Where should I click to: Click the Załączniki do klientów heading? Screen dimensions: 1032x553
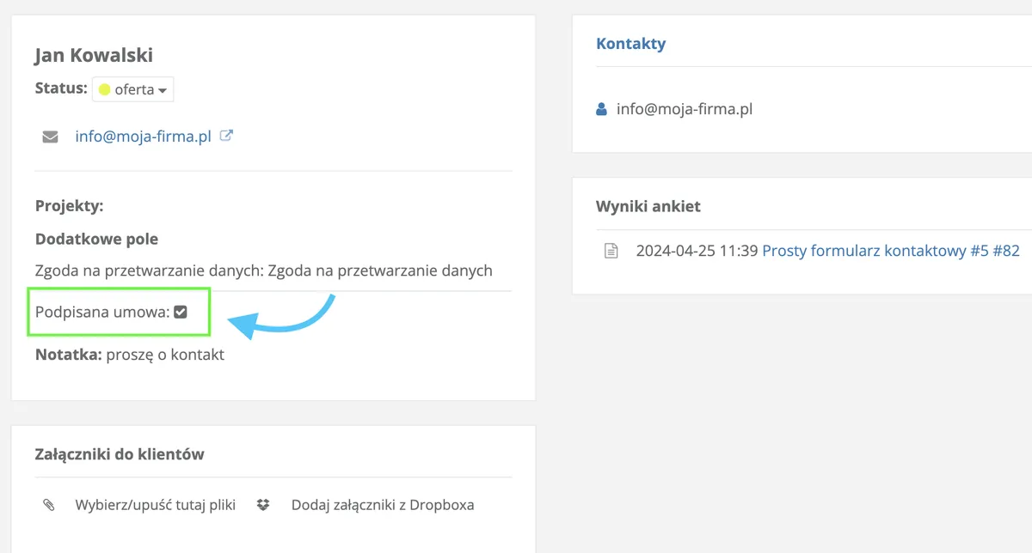tap(120, 453)
